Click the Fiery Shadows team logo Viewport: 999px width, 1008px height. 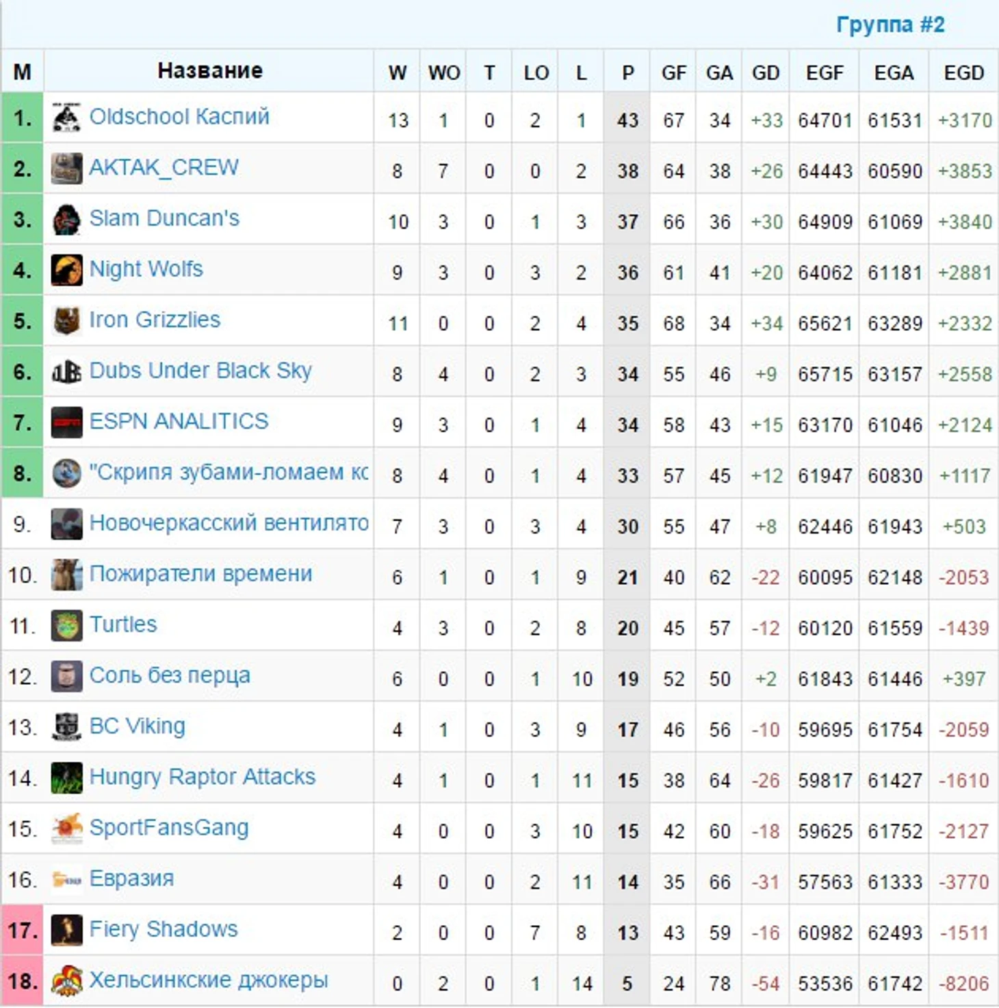[66, 930]
